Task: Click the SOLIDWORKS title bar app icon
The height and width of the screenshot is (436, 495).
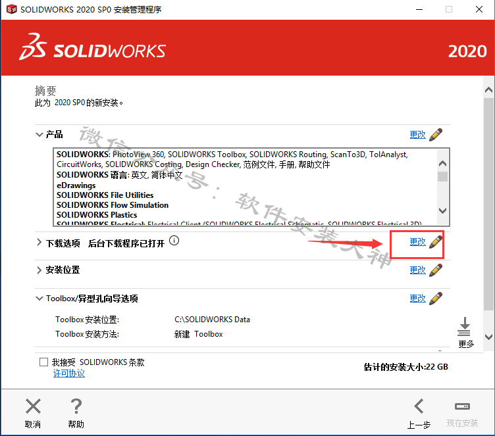Action: pyautogui.click(x=11, y=9)
